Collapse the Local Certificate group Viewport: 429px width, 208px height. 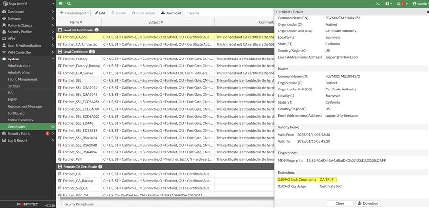[x=60, y=51]
